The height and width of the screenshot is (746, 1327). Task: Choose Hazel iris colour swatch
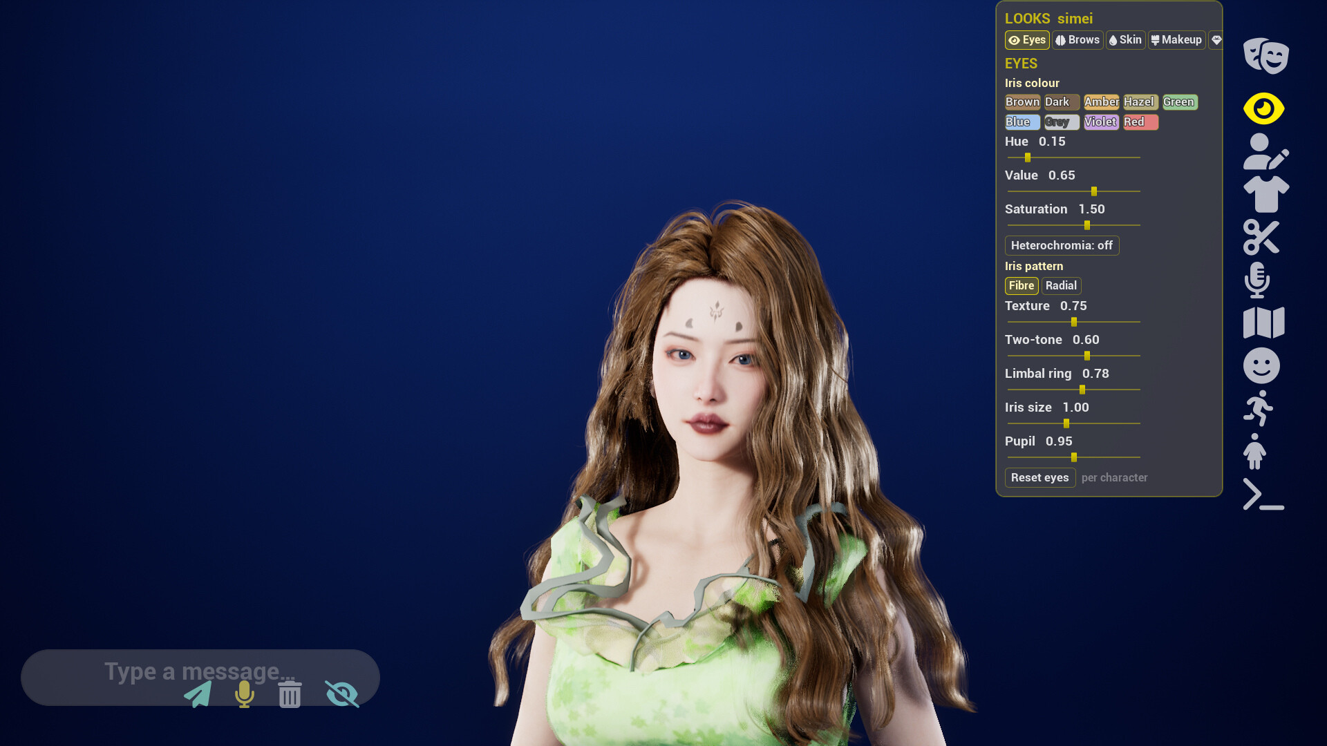pyautogui.click(x=1140, y=102)
